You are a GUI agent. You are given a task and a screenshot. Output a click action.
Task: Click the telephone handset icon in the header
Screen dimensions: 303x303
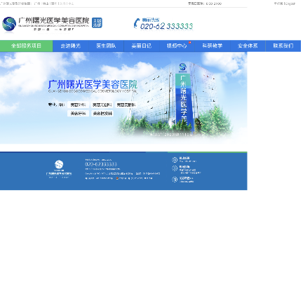click(x=136, y=23)
